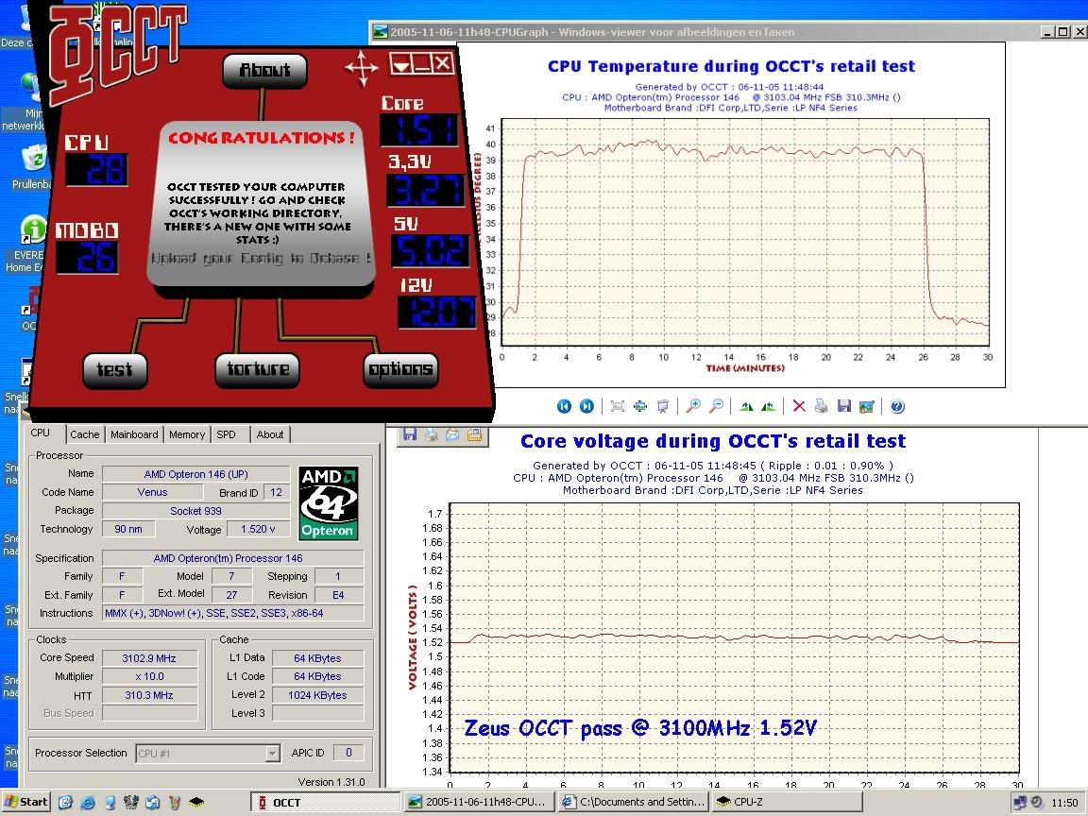
Task: Click the OCCT test button
Action: tap(114, 369)
